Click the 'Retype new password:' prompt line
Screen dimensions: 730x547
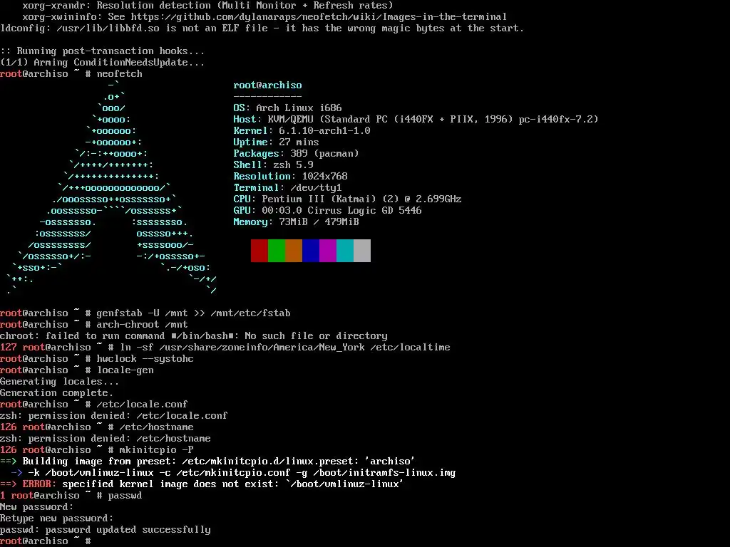[57, 519]
